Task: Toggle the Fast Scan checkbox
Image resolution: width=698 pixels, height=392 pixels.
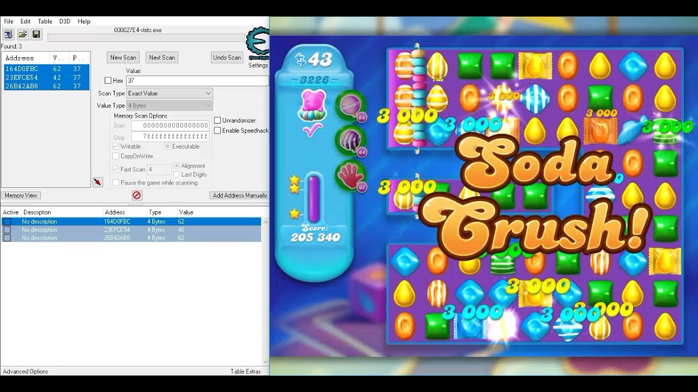Action: (x=116, y=169)
